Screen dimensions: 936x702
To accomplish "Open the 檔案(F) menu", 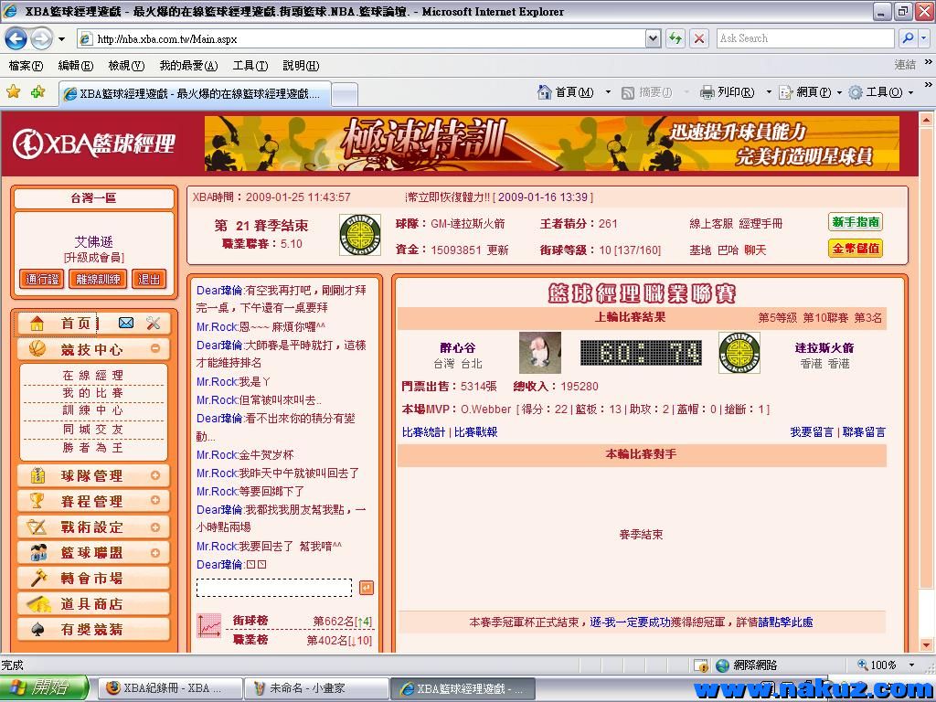I will tap(26, 66).
